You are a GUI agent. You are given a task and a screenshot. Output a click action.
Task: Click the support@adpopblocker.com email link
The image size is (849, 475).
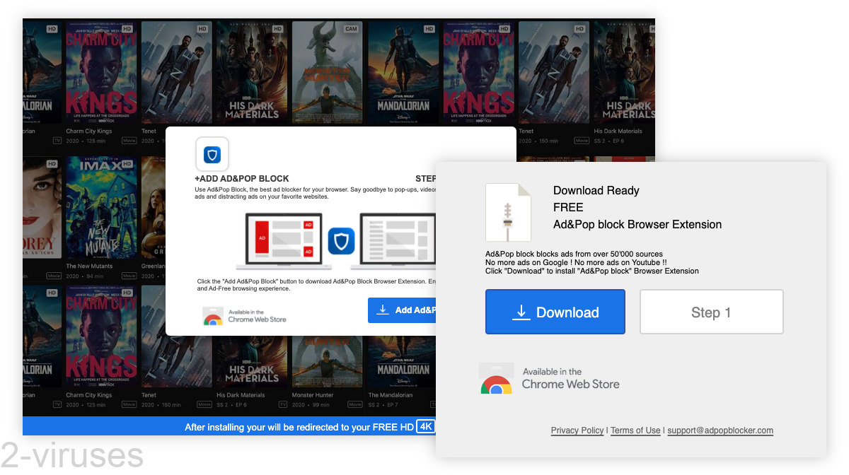coord(720,430)
